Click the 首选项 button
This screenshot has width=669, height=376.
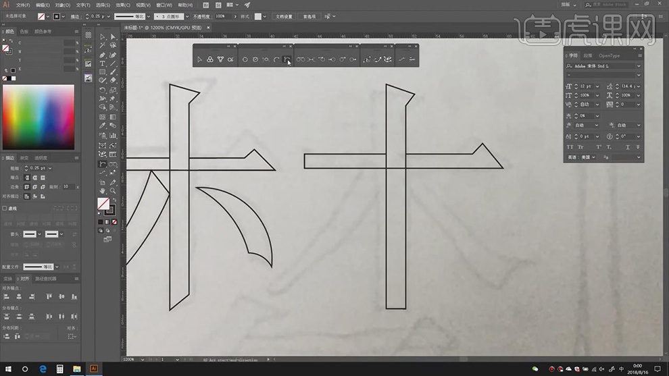309,16
